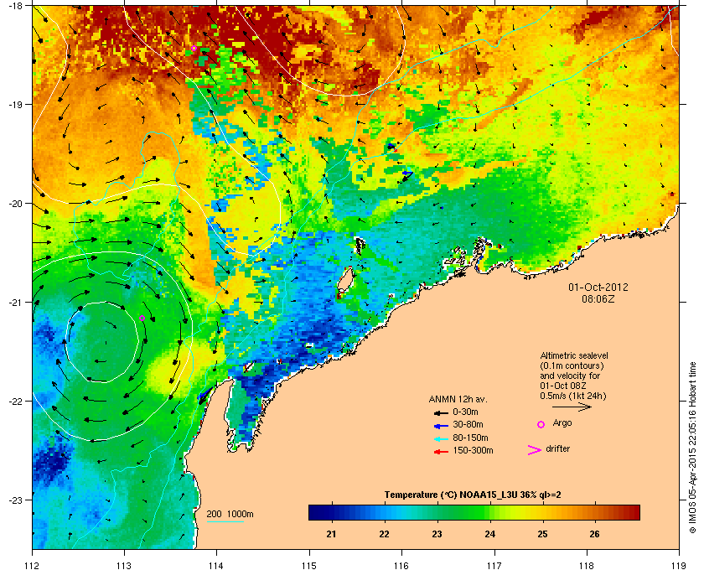Click the colorbar tick label 24

point(489,534)
